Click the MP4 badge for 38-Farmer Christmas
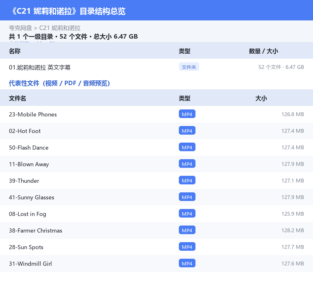313x282 pixels. pos(187,230)
